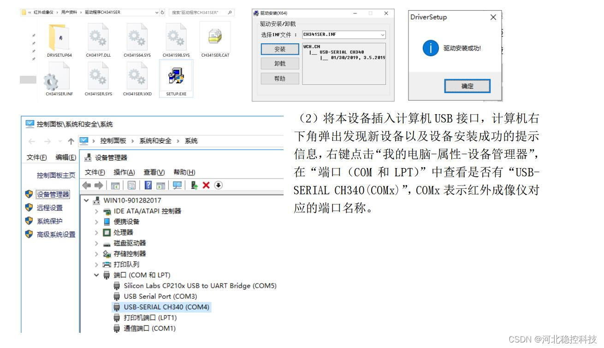Screen dimensions: 604x348
Task: Click the scan hardware changes monitor icon
Action: pyautogui.click(x=177, y=185)
